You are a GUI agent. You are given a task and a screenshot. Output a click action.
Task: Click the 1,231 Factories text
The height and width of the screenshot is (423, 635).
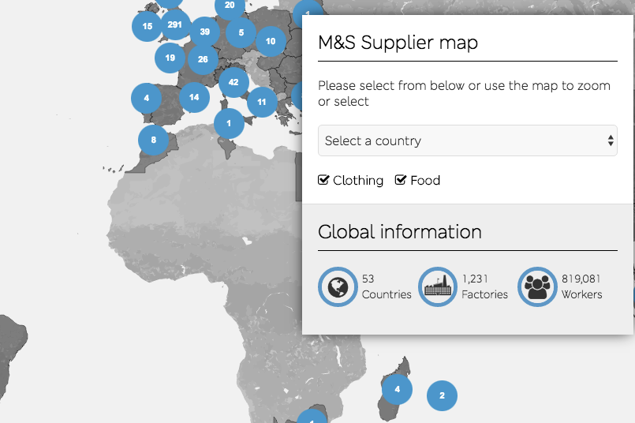click(x=485, y=286)
